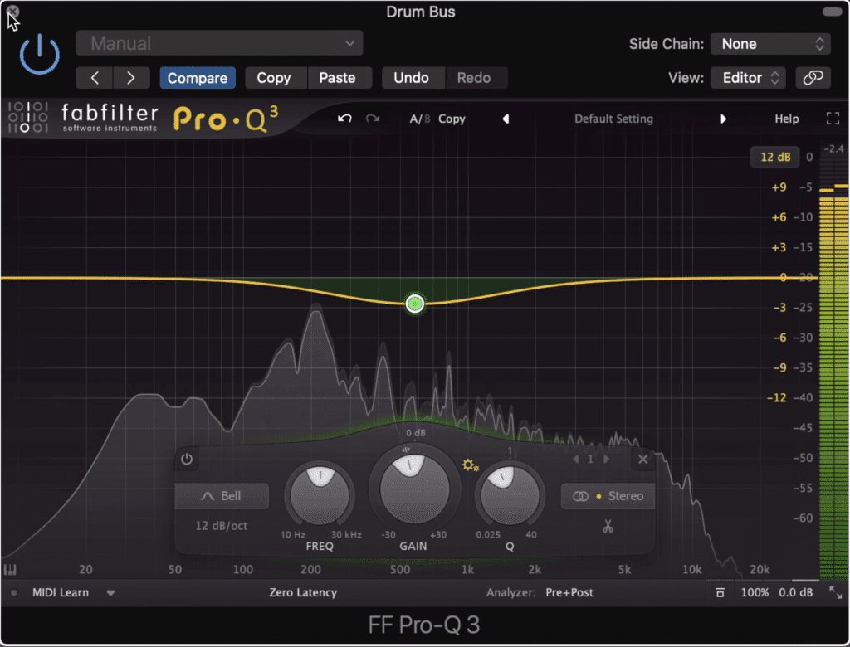The image size is (850, 647).
Task: Select previous band arrow in band panel
Action: 576,459
